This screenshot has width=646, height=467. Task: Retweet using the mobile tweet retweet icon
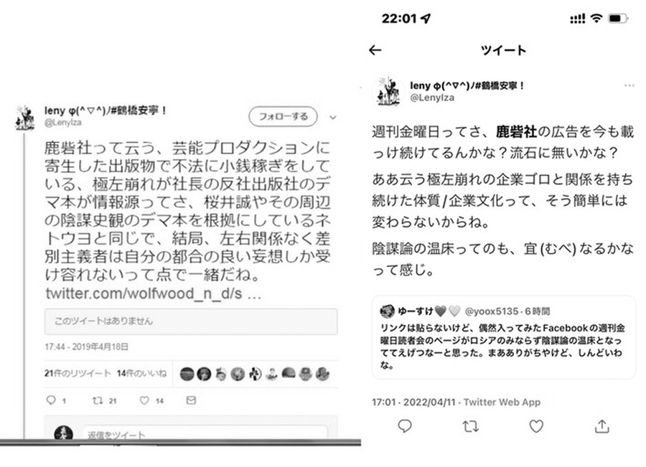470,426
